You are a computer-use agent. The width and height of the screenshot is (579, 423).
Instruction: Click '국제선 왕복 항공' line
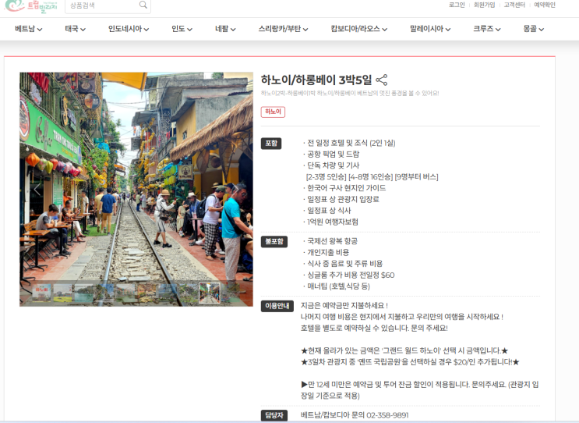coord(330,241)
